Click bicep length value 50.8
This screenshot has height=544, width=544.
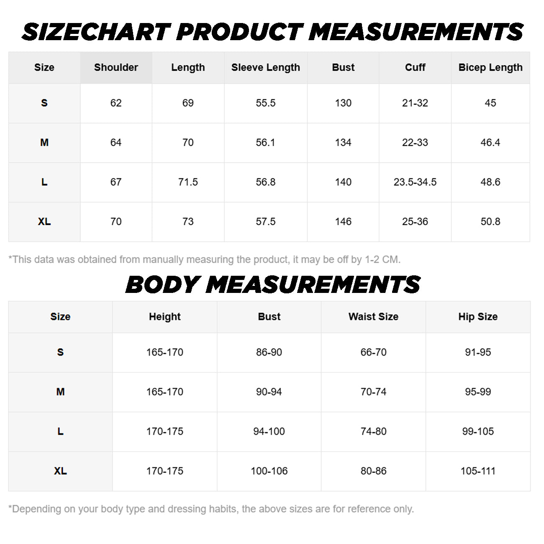490,221
